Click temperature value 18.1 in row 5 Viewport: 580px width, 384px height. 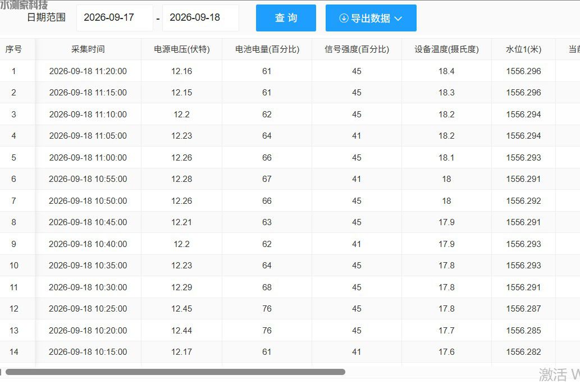(x=446, y=158)
